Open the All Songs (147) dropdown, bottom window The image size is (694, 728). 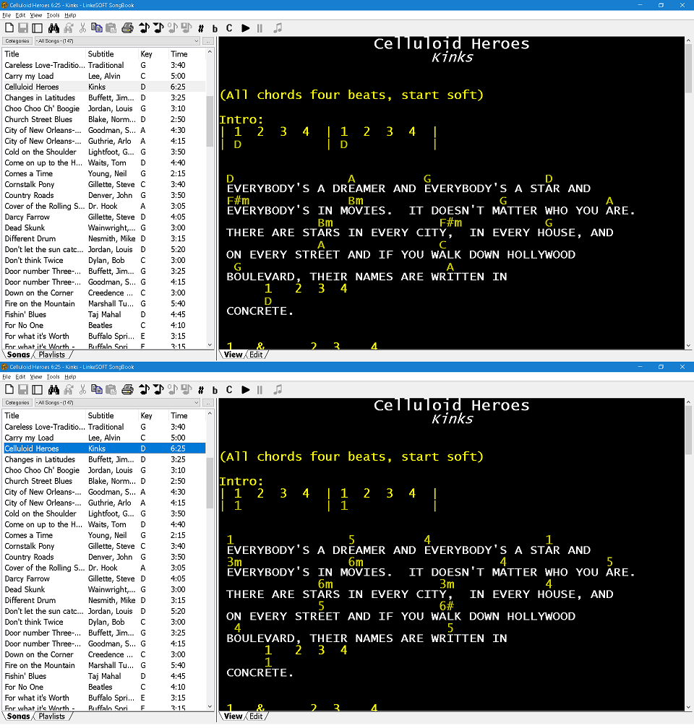point(118,402)
